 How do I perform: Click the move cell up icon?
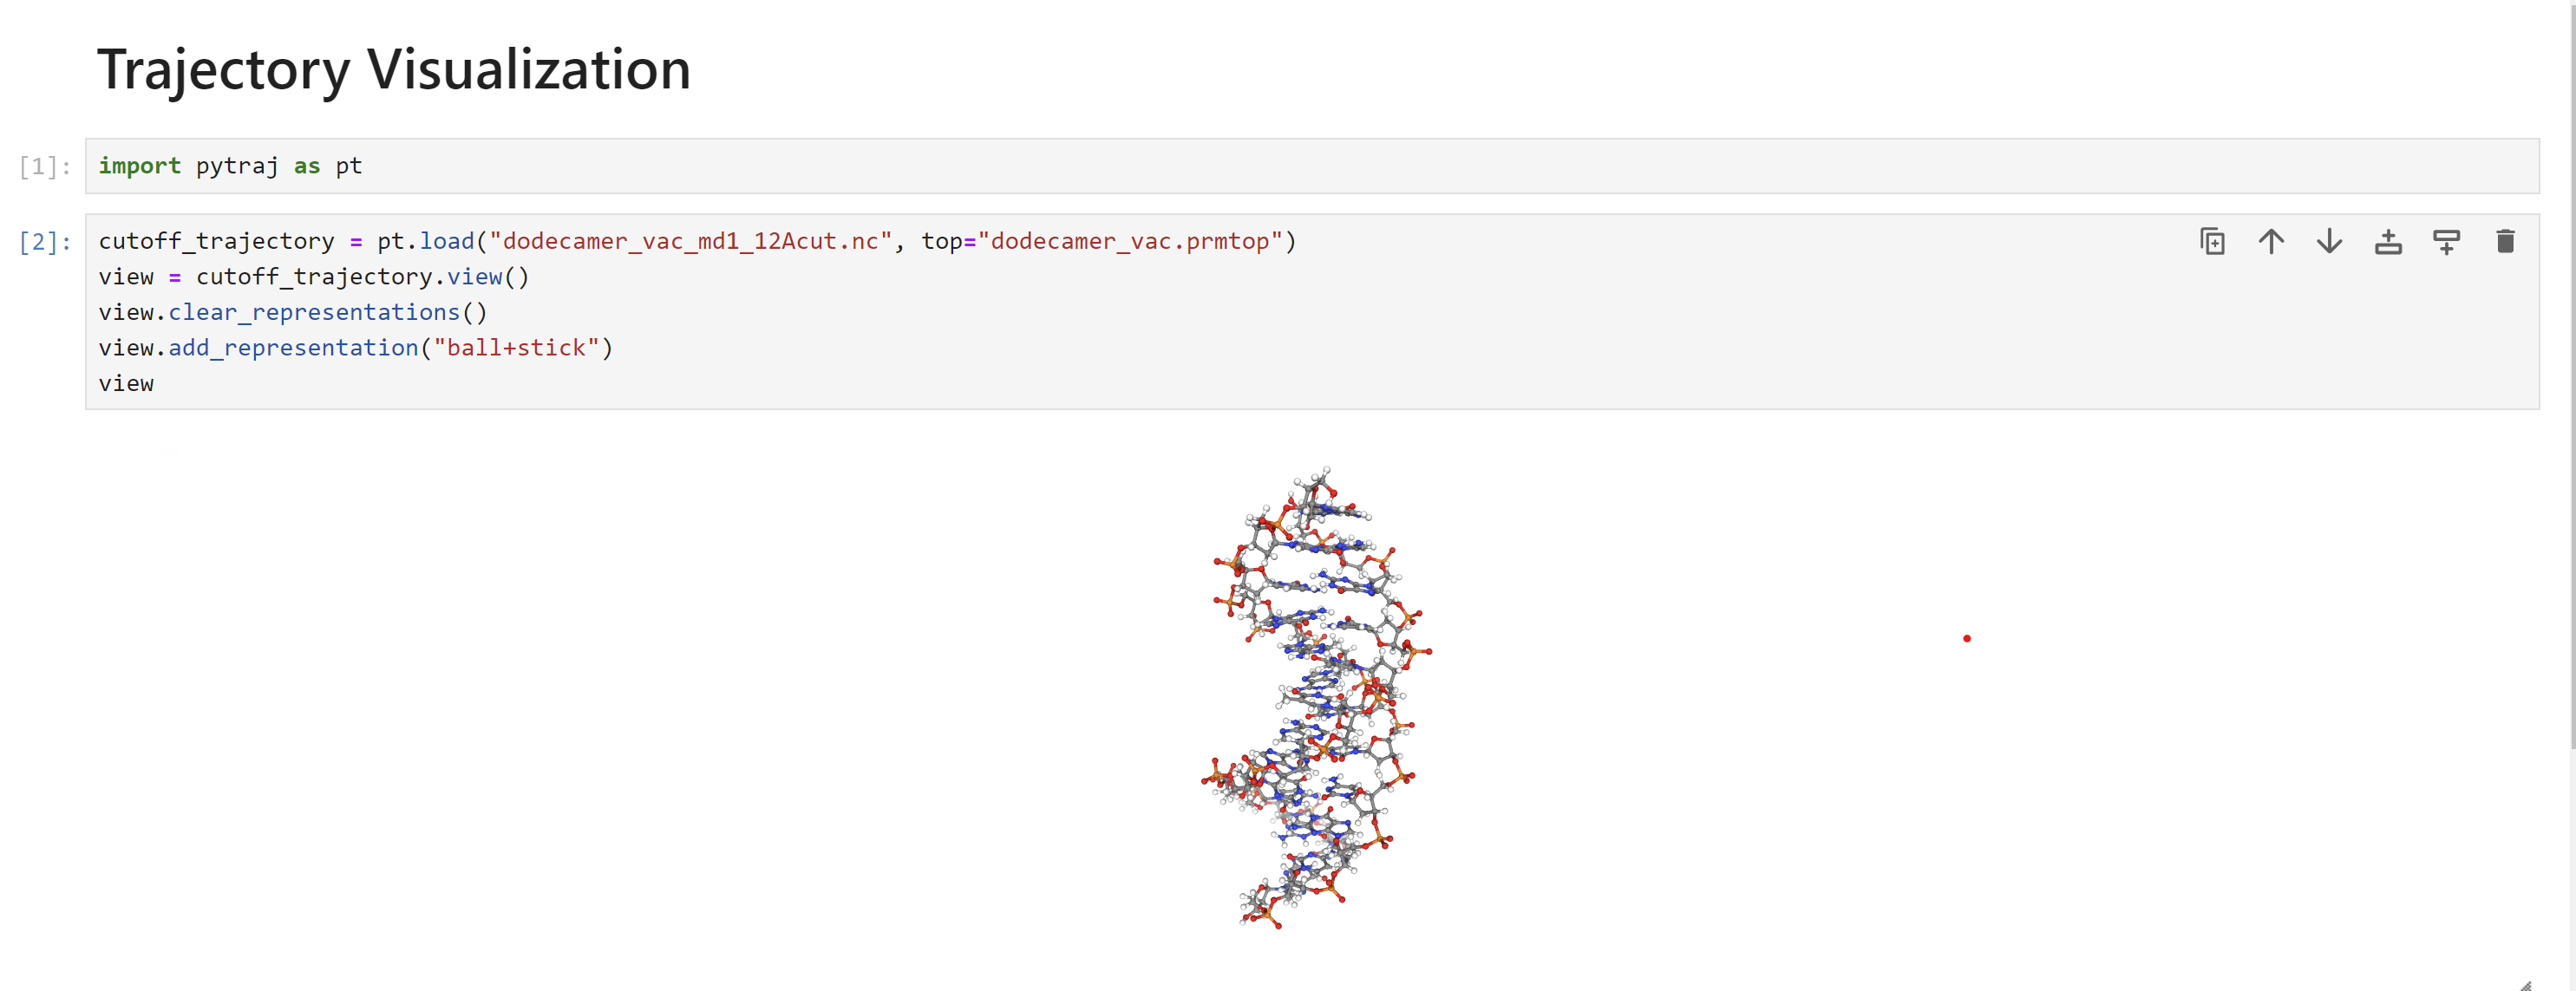(x=2272, y=242)
